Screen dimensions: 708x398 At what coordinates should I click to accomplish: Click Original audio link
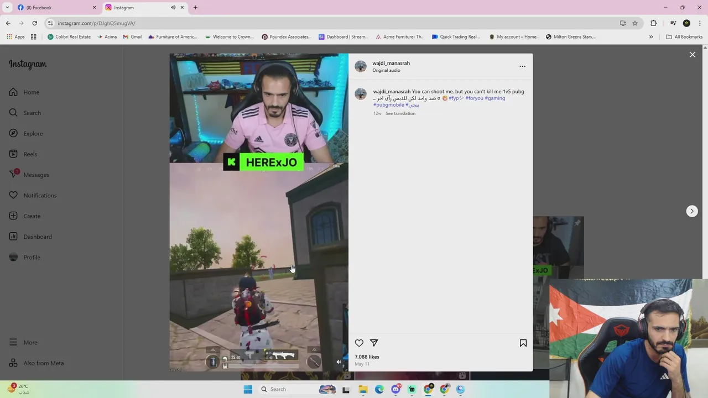click(x=386, y=71)
